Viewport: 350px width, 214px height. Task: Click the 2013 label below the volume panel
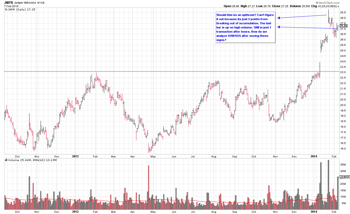coord(75,212)
